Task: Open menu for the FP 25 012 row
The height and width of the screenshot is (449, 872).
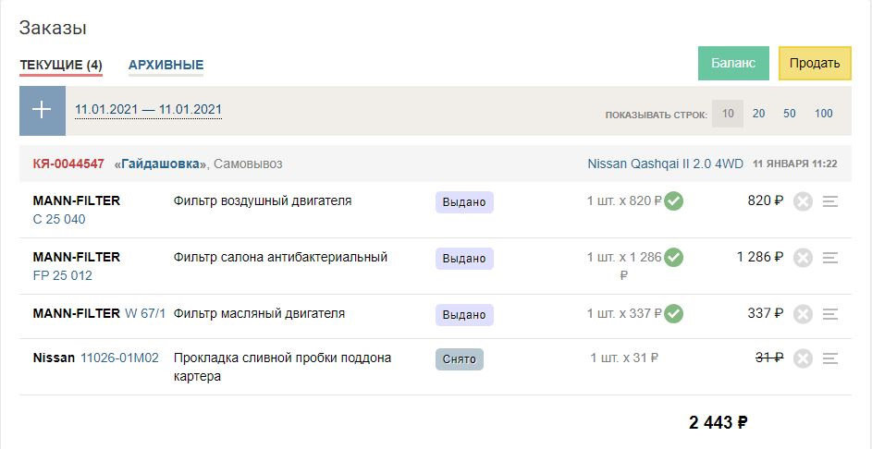Action: click(x=829, y=258)
